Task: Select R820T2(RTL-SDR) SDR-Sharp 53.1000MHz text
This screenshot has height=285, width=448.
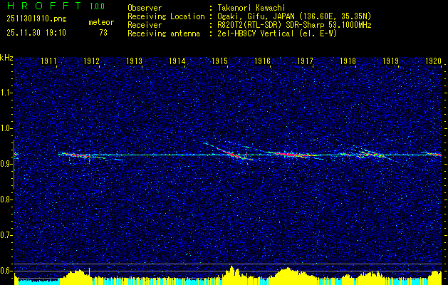Action: 294,25
